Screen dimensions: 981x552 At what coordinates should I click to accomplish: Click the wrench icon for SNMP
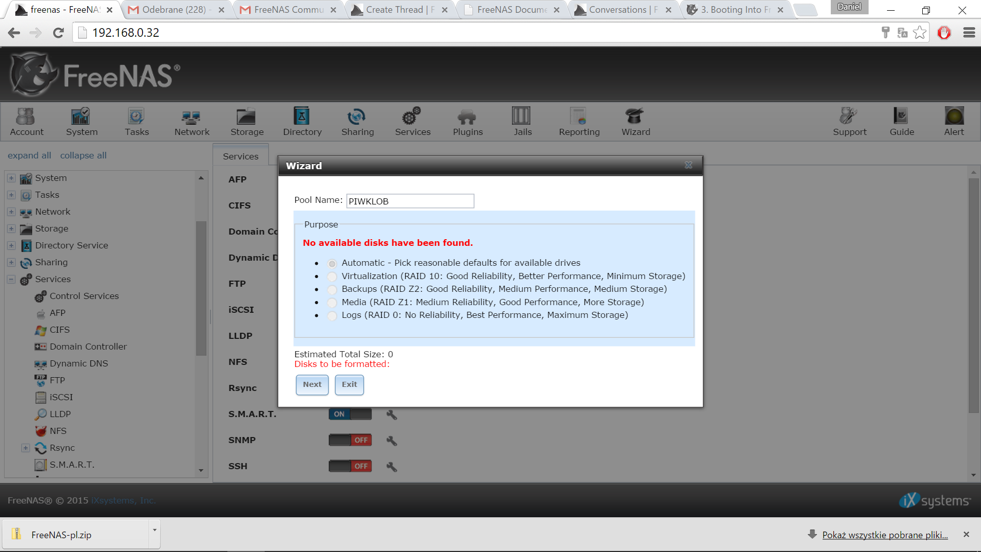coord(391,441)
